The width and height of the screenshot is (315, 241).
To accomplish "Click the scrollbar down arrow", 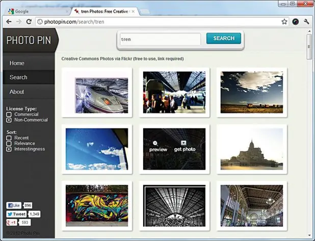I will (x=309, y=235).
